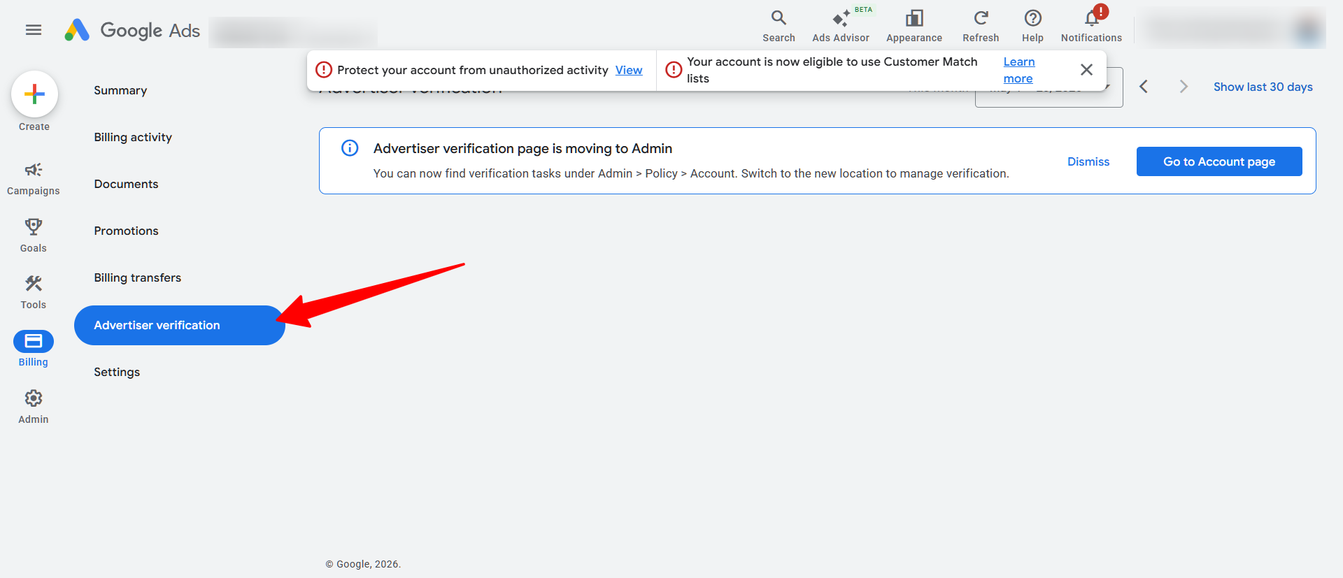Click the alert icon beside Protect your account

324,70
